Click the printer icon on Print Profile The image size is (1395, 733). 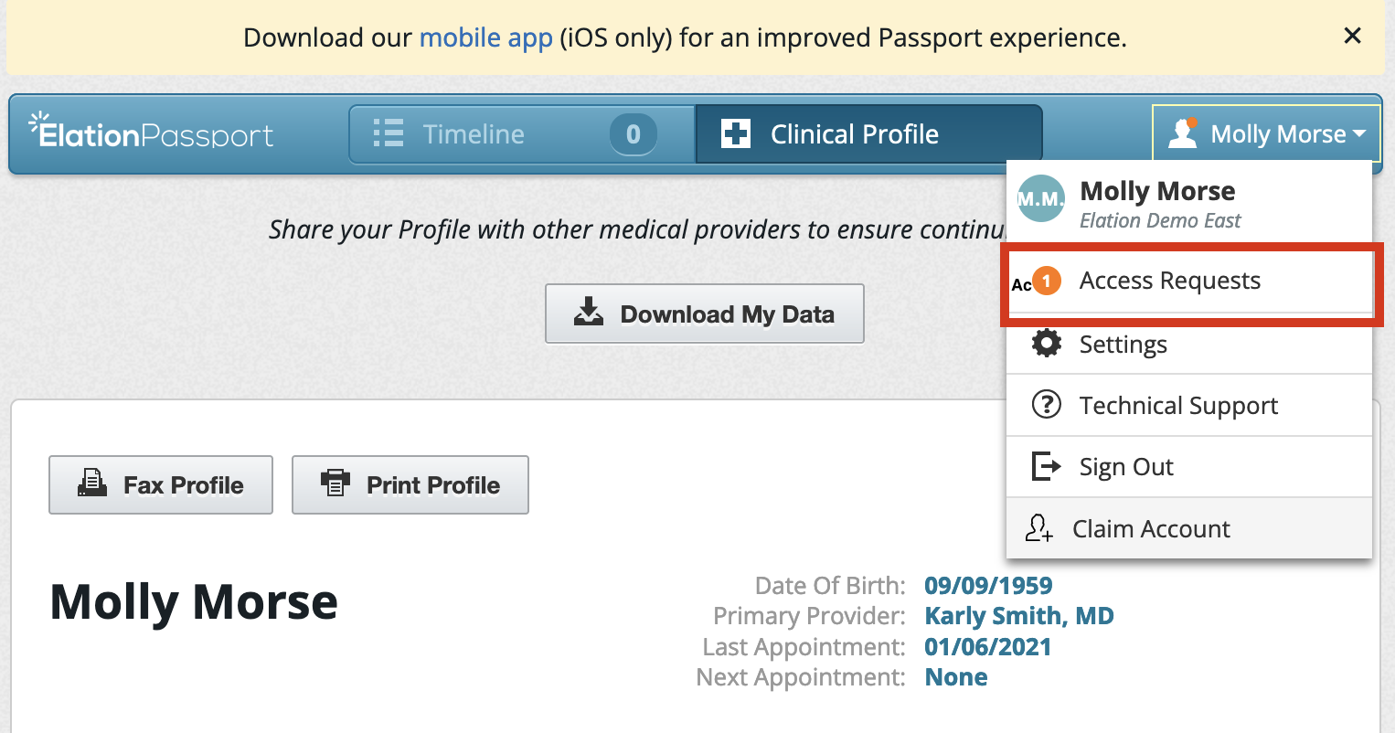click(336, 483)
